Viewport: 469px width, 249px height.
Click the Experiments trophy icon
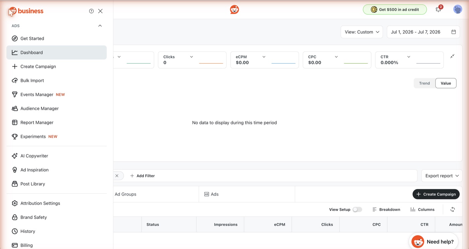pos(15,137)
